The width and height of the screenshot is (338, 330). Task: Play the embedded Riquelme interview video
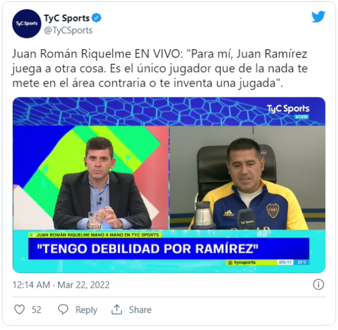[x=169, y=185]
